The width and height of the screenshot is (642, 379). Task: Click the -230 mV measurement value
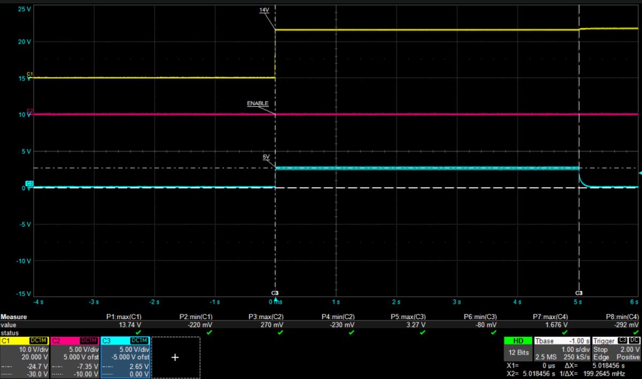click(x=342, y=324)
